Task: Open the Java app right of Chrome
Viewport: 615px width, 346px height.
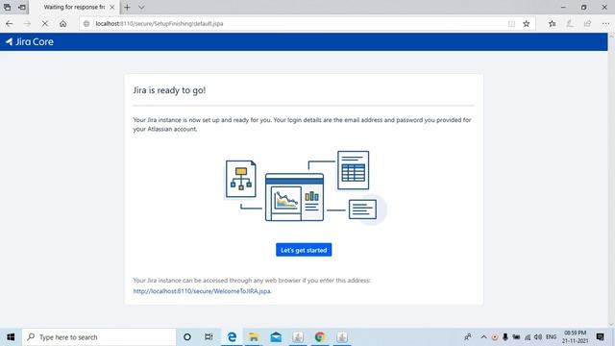Action: (342, 337)
